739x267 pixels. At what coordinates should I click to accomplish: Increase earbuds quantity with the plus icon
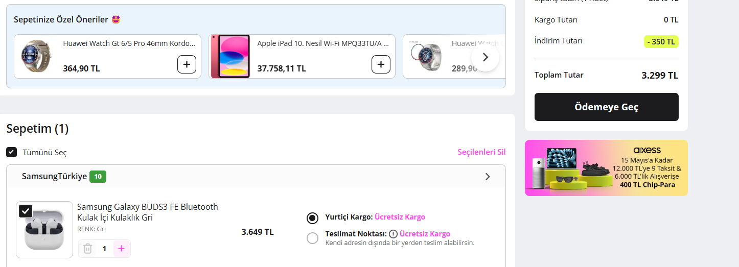tap(121, 249)
